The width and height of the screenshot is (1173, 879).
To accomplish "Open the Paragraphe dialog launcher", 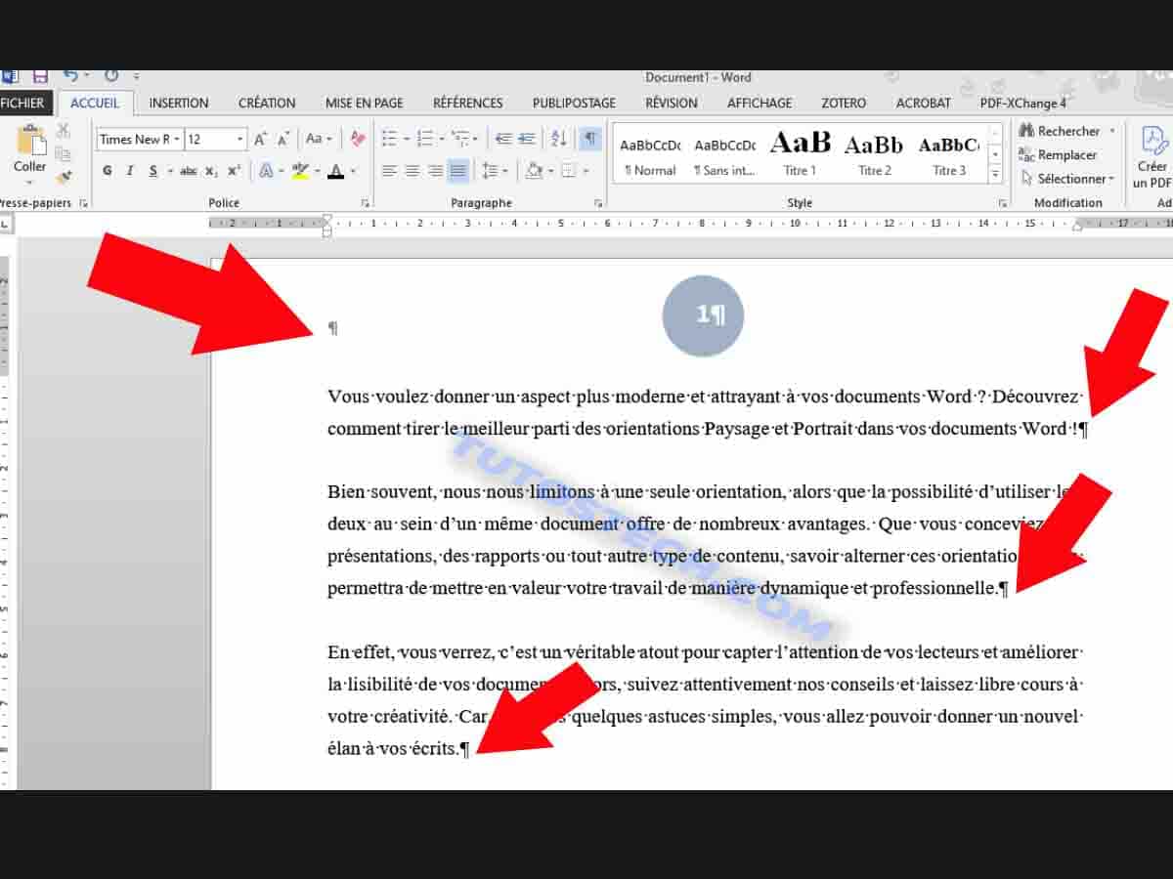I will 597,203.
